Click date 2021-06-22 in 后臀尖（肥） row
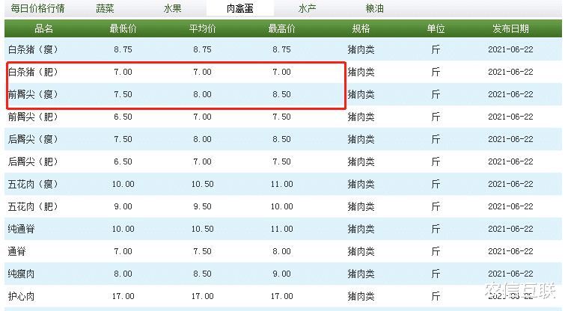Screen dimensions: 565x311 510,161
